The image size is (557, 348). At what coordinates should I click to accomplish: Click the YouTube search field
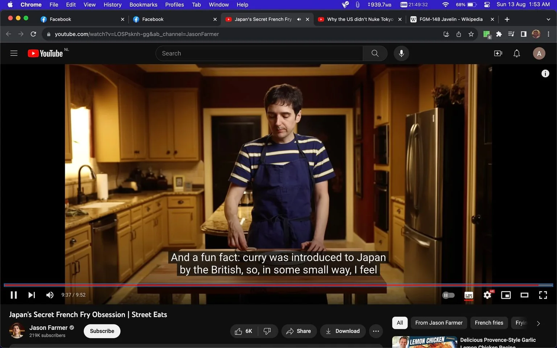(x=259, y=53)
